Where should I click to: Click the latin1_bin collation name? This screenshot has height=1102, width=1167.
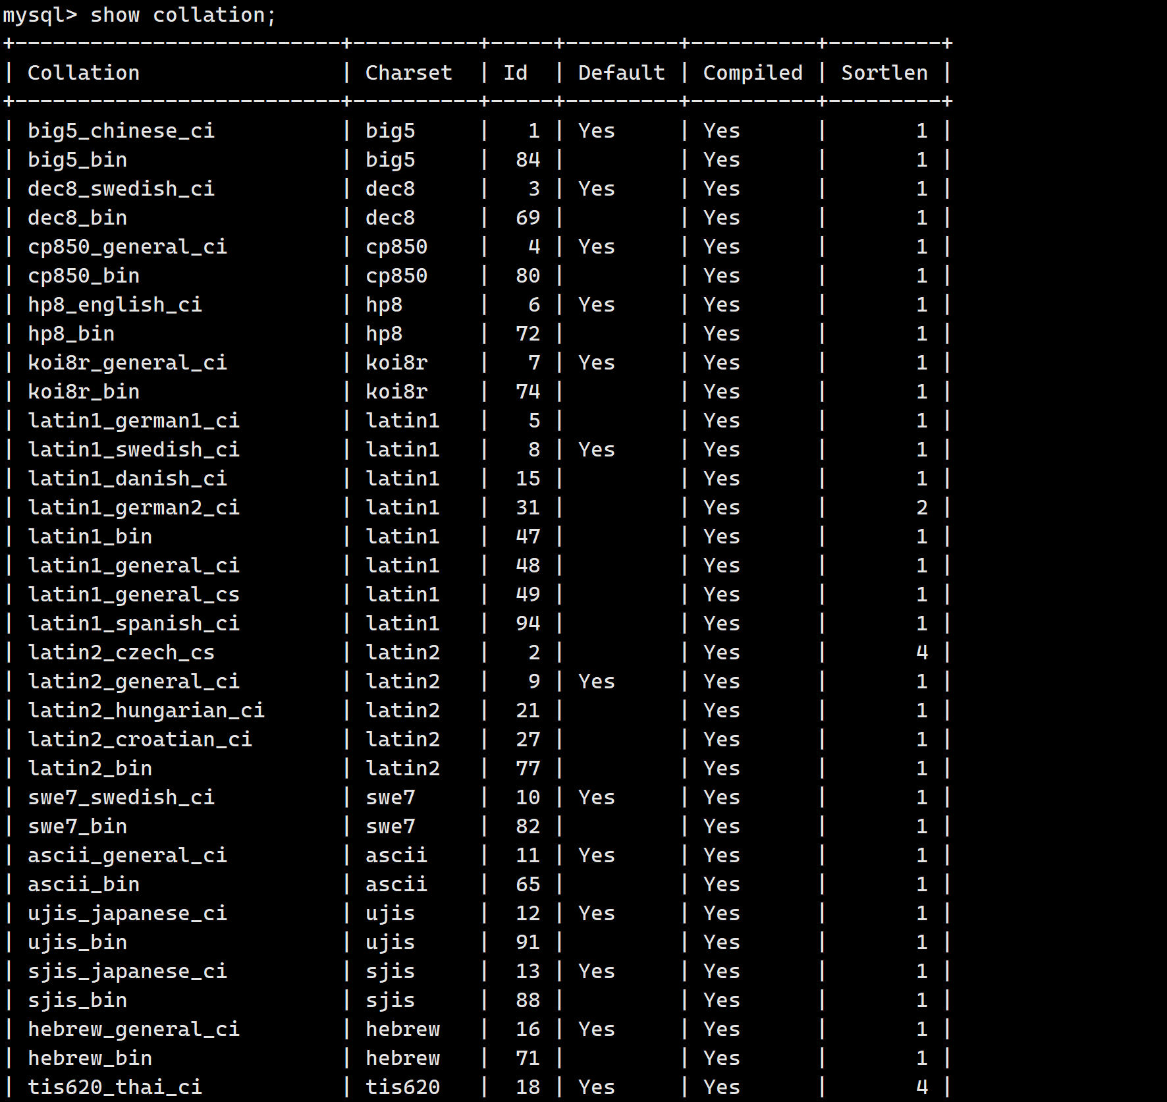pos(90,536)
